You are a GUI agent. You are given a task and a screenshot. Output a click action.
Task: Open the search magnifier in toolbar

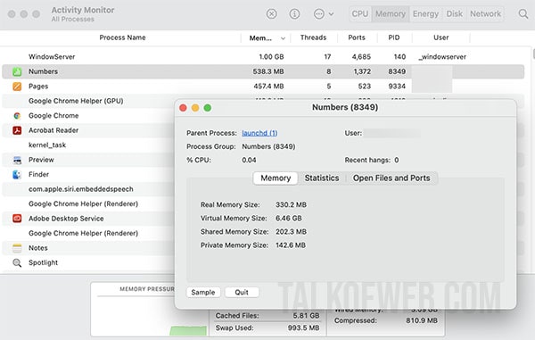523,14
